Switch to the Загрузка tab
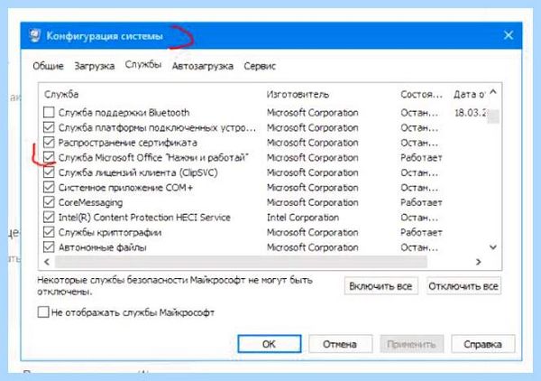541x381 pixels. pos(95,66)
